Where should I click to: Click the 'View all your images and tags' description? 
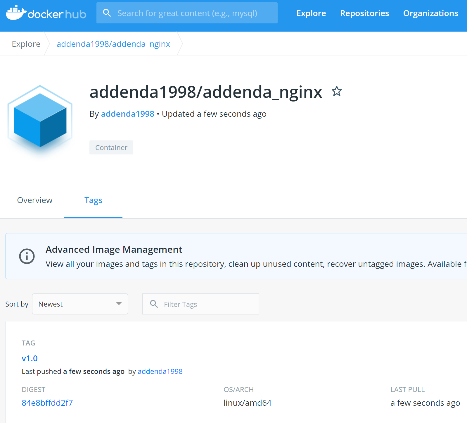tap(256, 264)
